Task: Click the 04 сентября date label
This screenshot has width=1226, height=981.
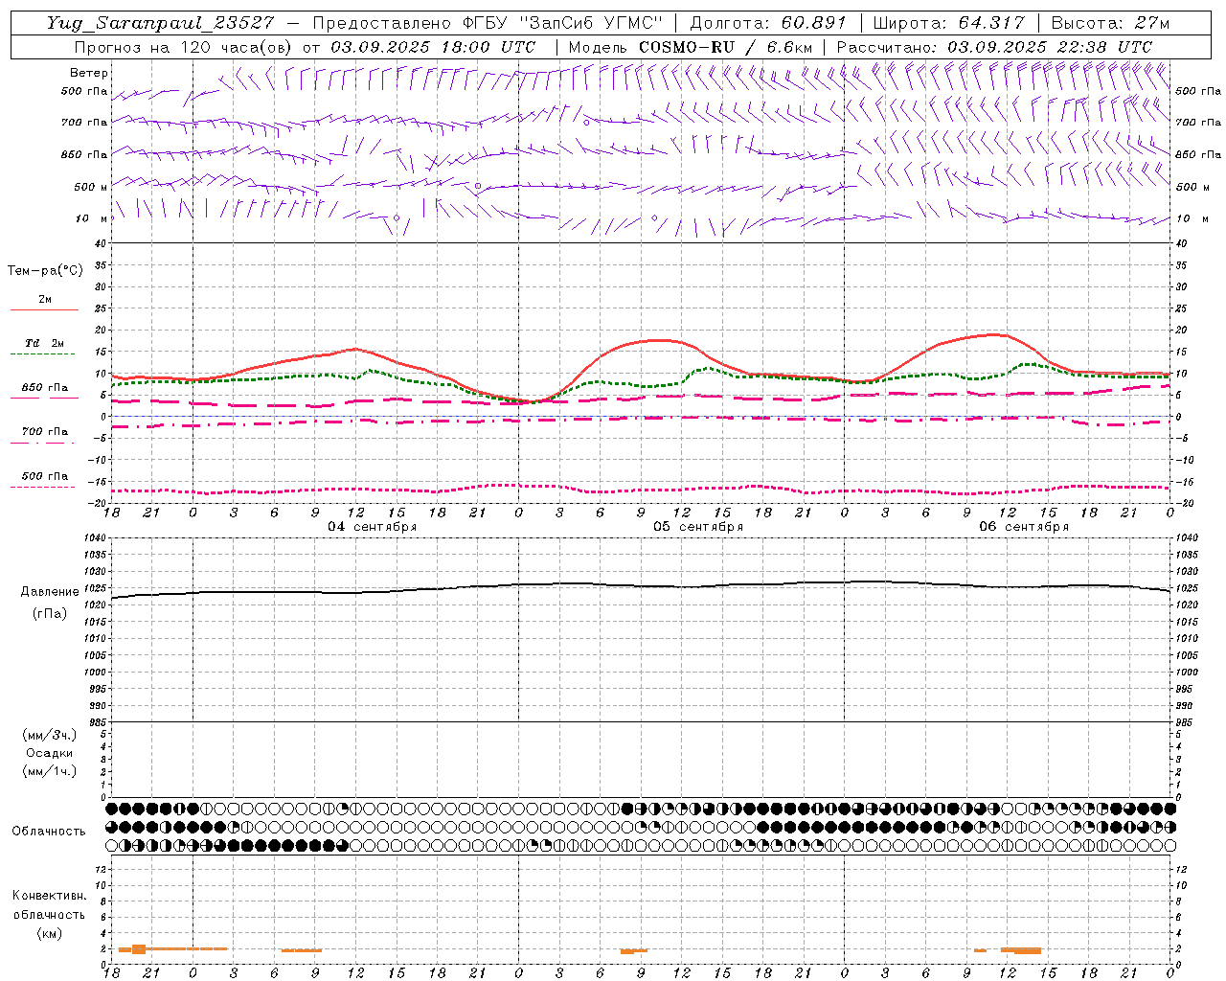Action: 373,527
